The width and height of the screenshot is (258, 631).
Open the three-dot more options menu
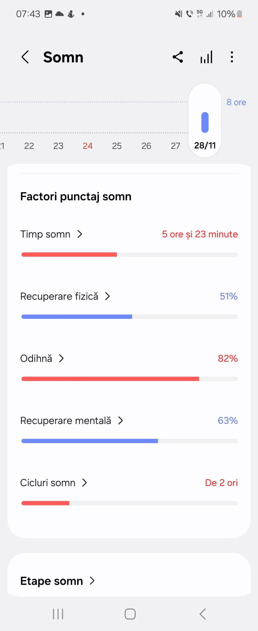232,57
